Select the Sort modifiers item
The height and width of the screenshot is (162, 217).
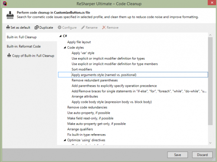[82, 69]
